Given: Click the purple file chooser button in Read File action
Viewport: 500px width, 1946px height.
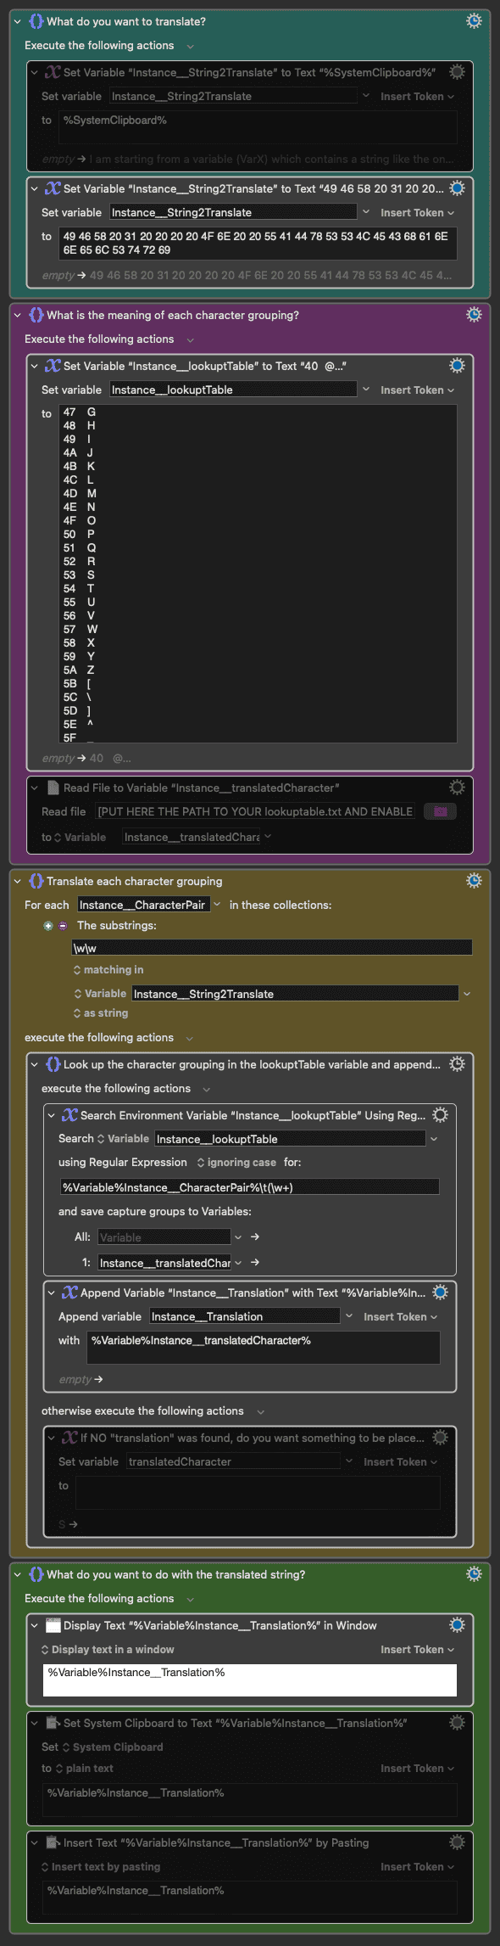Looking at the screenshot, I should pyautogui.click(x=440, y=811).
